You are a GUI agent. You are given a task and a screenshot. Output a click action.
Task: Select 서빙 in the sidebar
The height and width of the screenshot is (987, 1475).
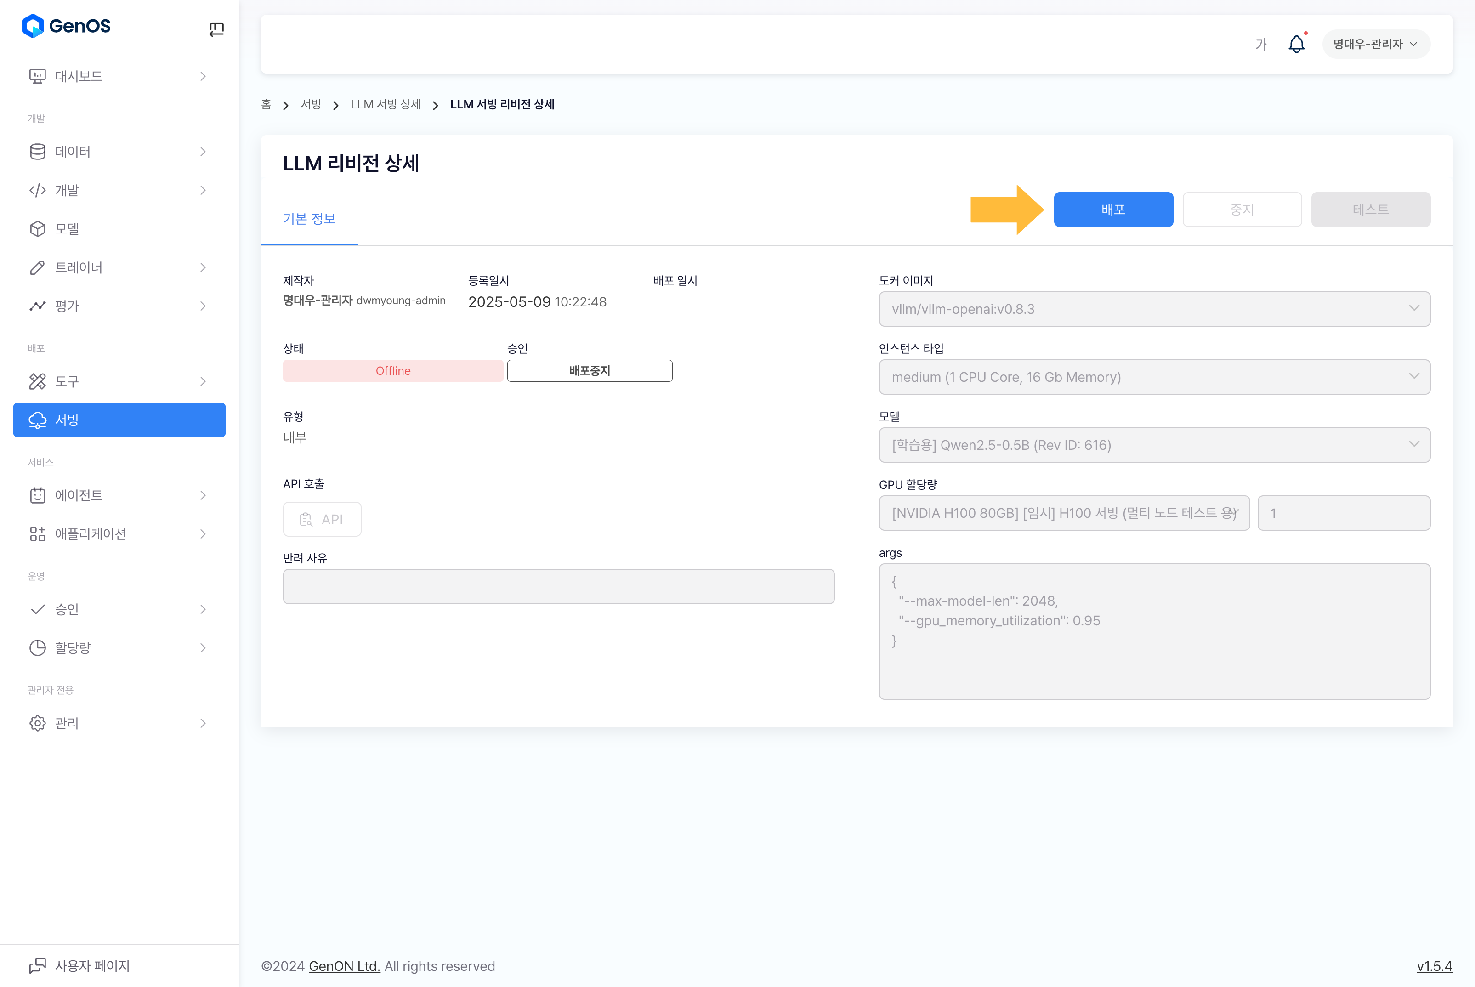pos(119,420)
